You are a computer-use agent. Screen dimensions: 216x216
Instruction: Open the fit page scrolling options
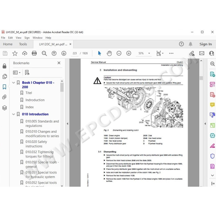click(160, 53)
